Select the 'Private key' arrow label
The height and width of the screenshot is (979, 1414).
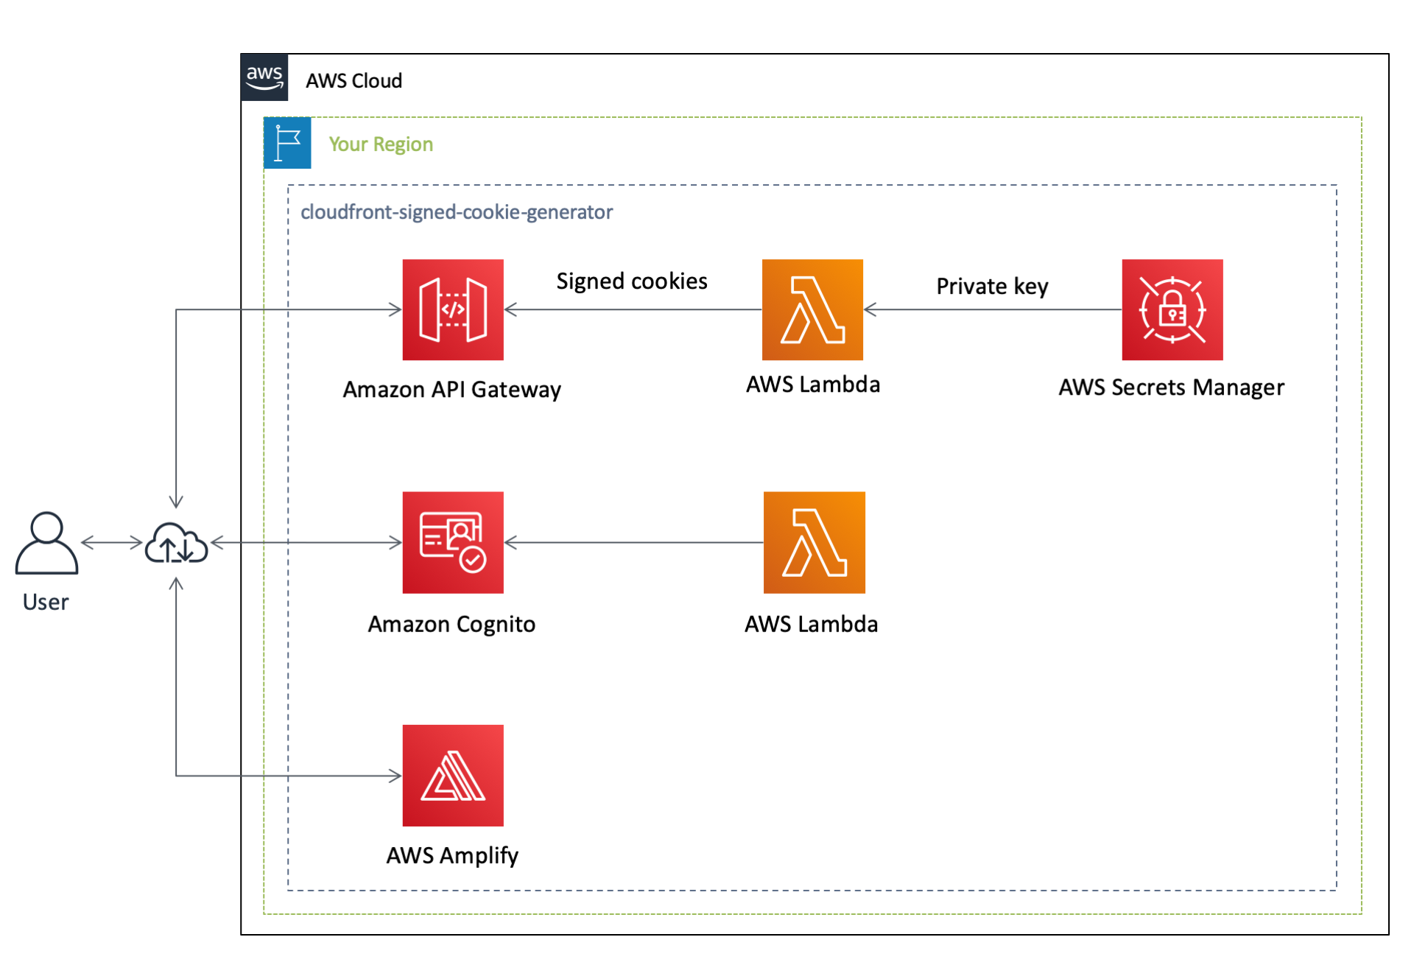coord(991,286)
